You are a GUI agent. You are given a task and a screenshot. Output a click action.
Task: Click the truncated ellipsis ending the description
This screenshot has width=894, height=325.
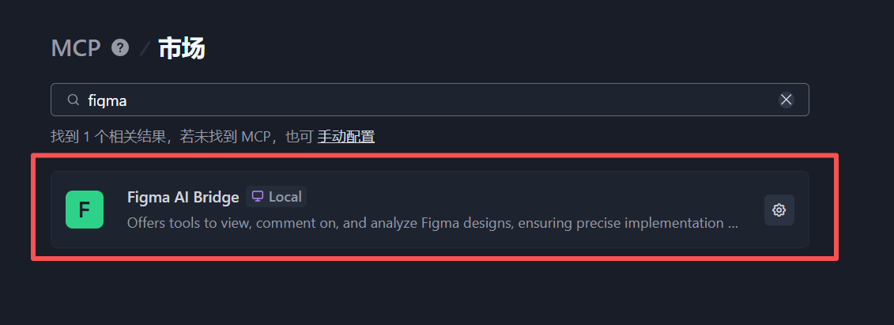tap(733, 223)
